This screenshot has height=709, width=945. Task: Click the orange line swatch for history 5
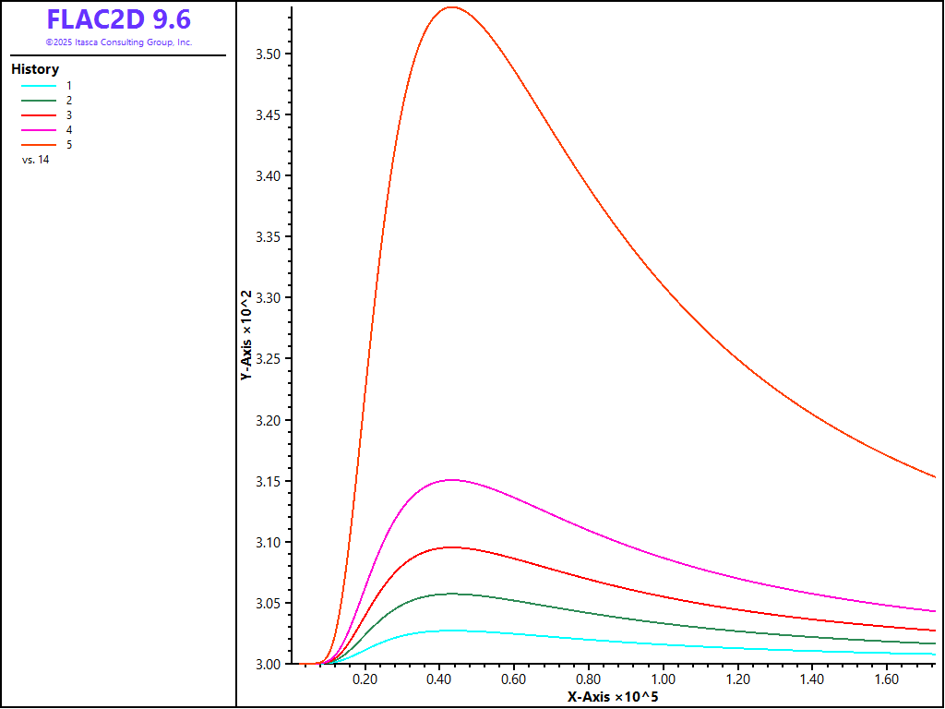pyautogui.click(x=40, y=145)
